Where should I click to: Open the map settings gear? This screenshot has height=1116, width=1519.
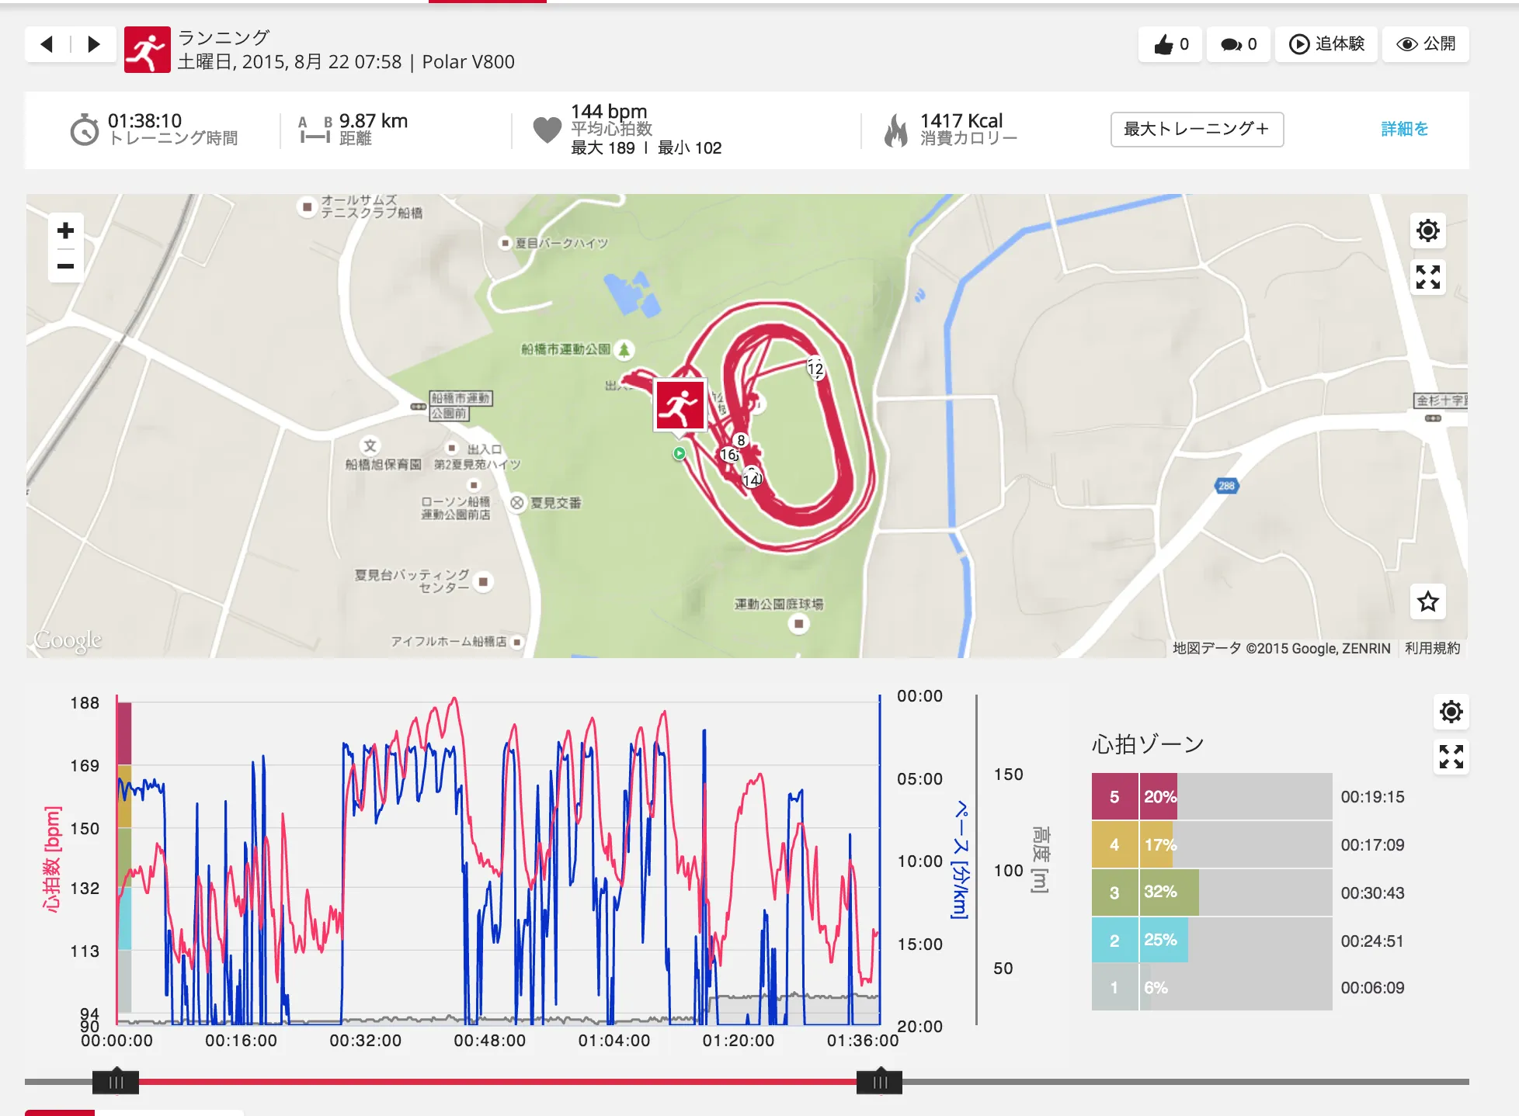pyautogui.click(x=1427, y=230)
